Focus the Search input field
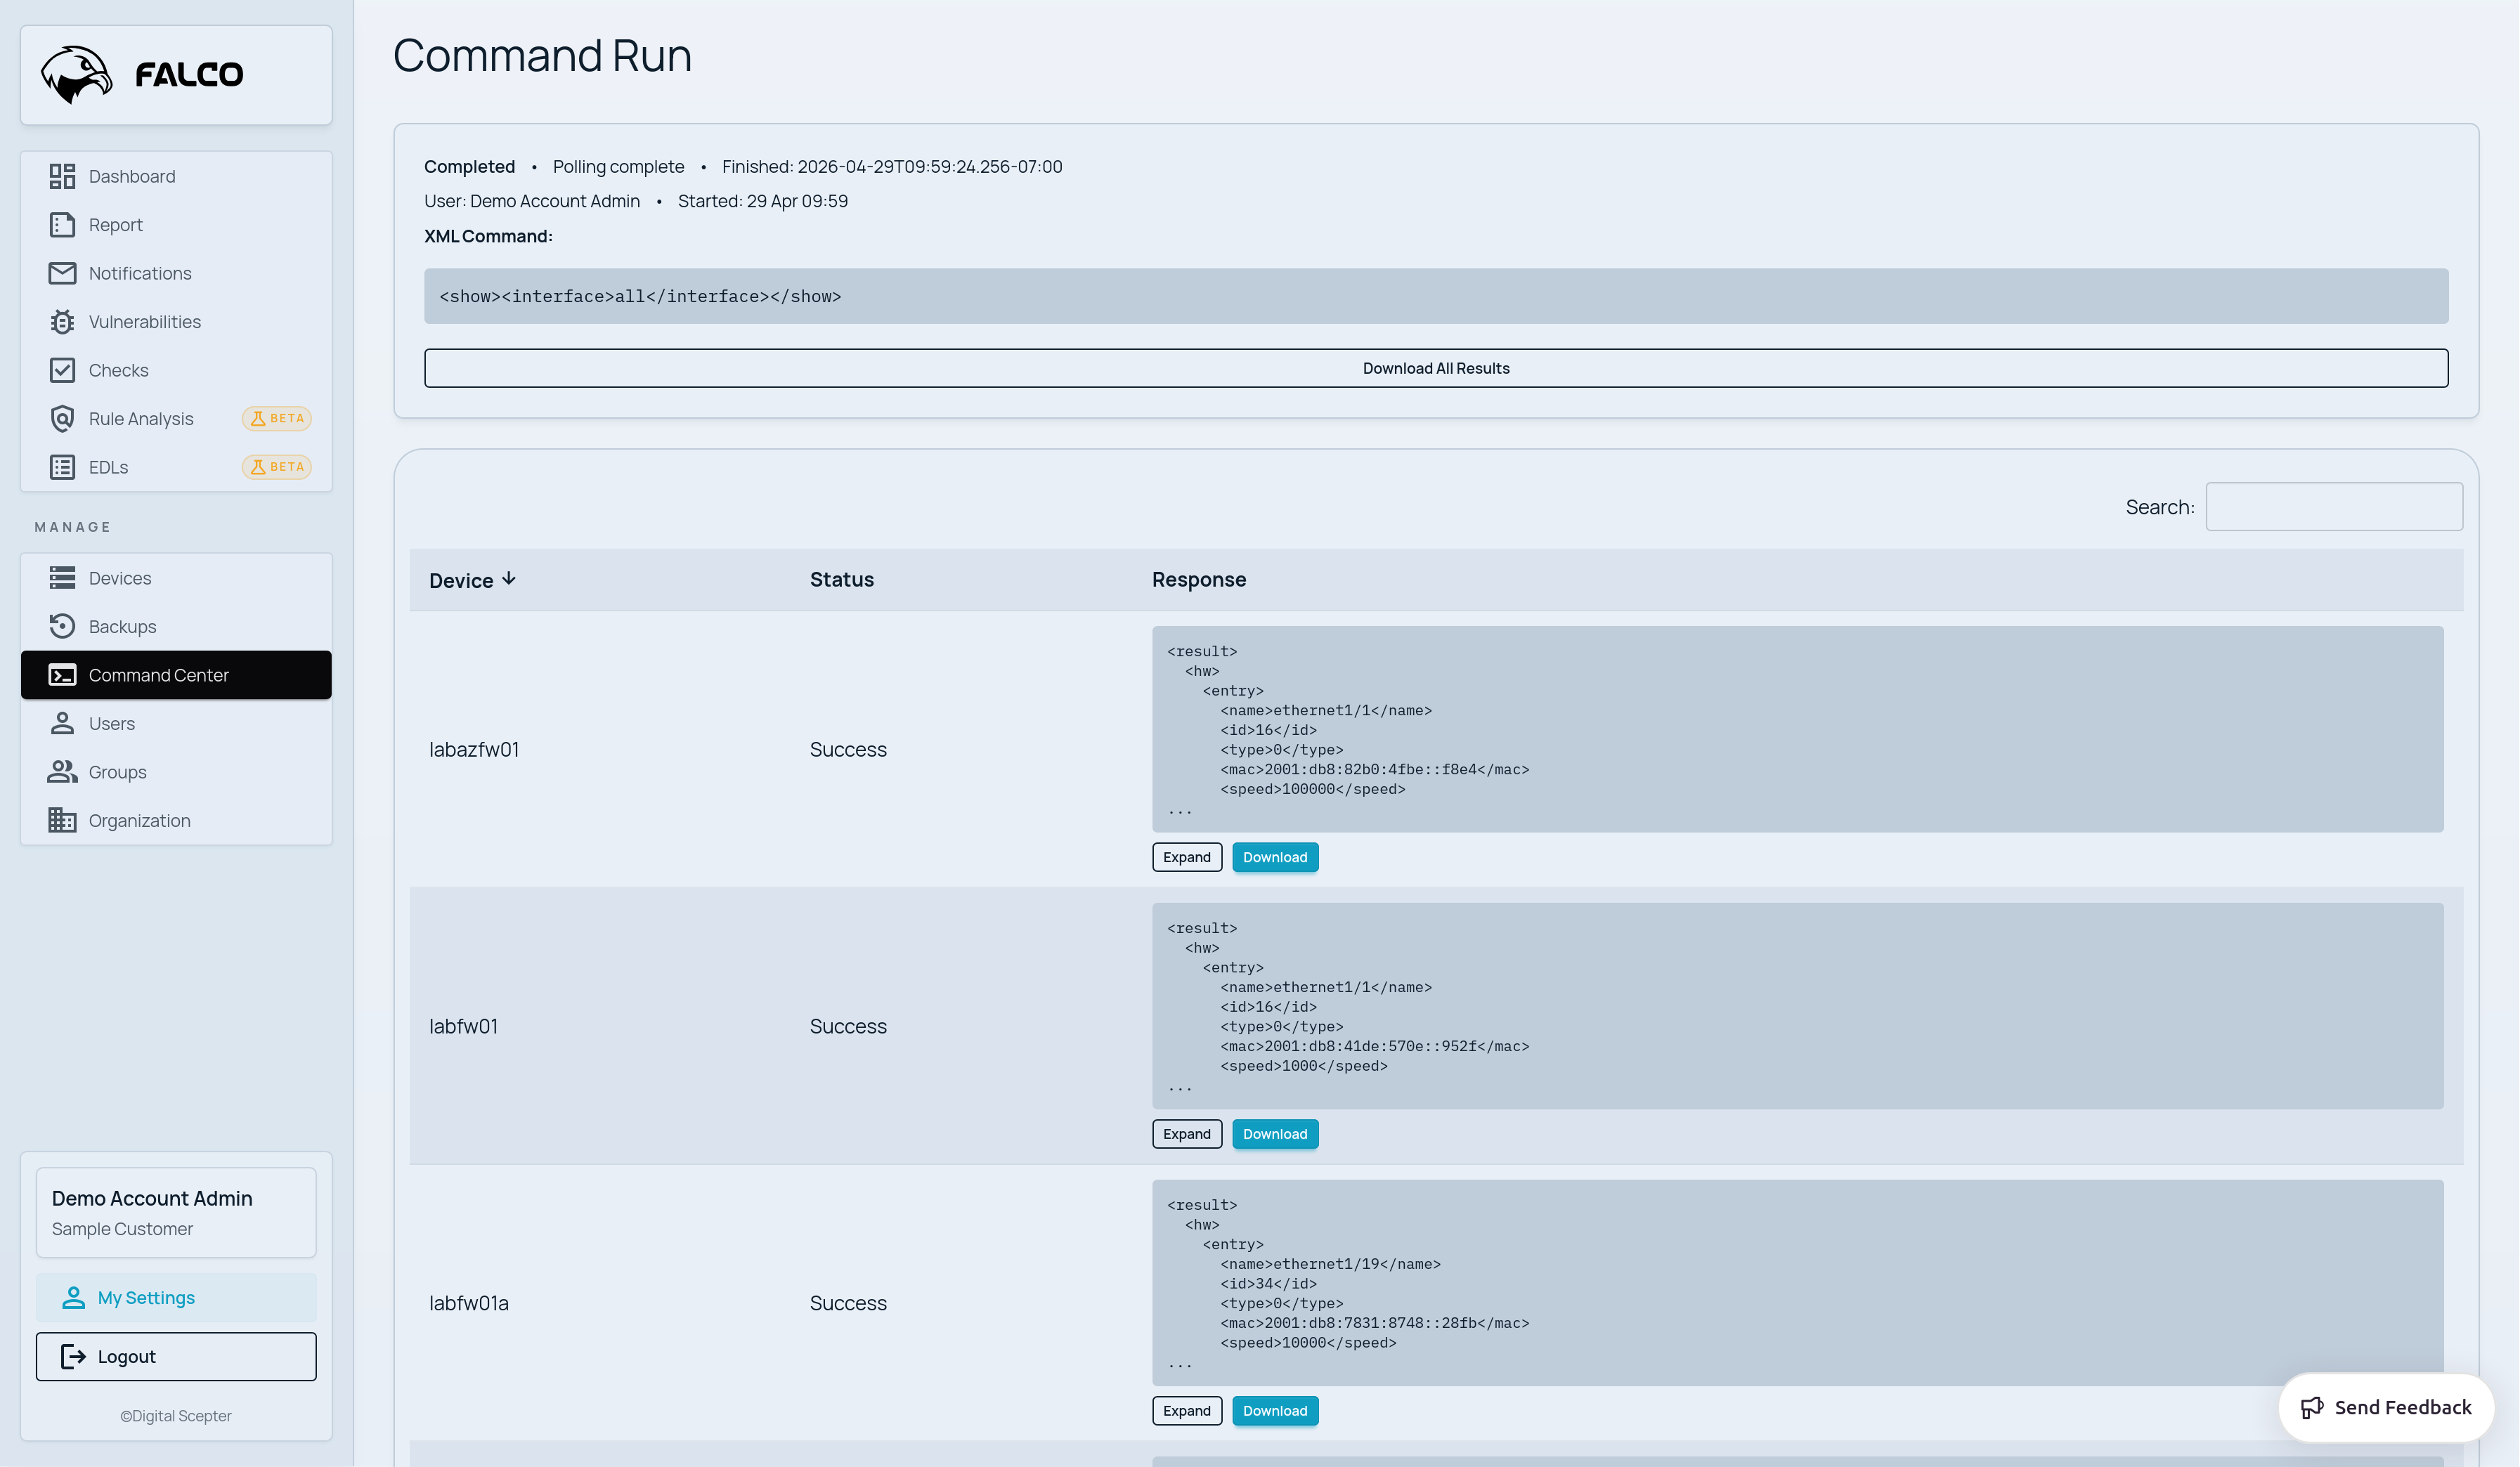2520x1467 pixels. [x=2334, y=507]
